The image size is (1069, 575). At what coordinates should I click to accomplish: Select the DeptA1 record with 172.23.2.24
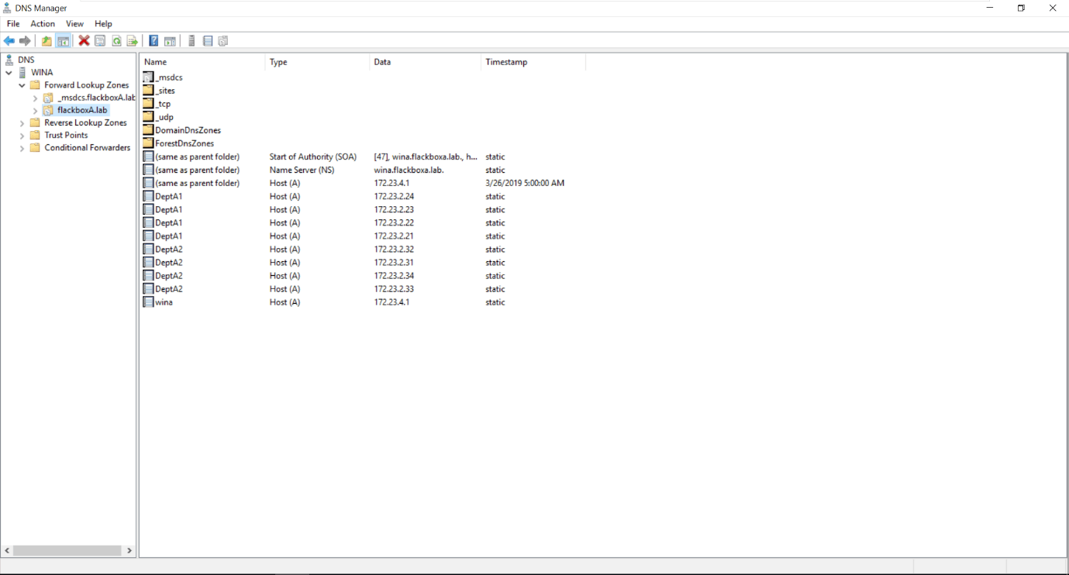[x=168, y=197]
